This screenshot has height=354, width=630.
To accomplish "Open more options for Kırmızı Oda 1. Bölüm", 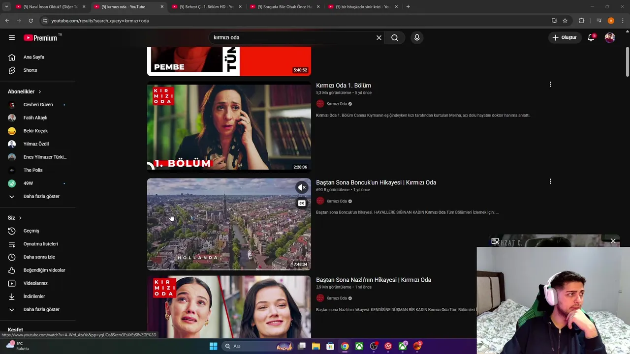I will point(550,85).
